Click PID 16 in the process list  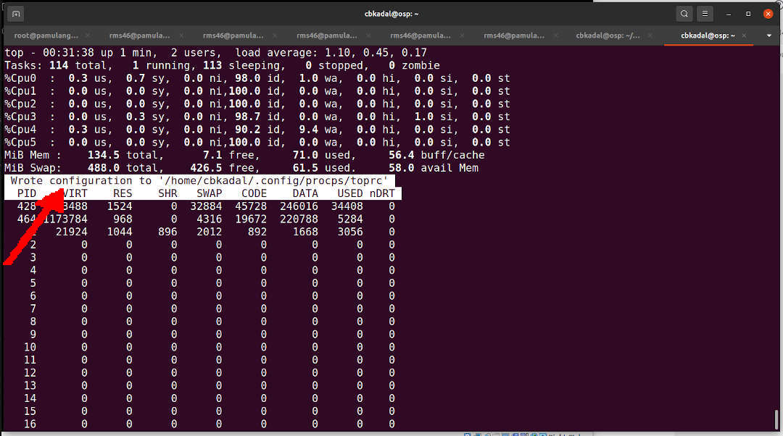pyautogui.click(x=30, y=424)
